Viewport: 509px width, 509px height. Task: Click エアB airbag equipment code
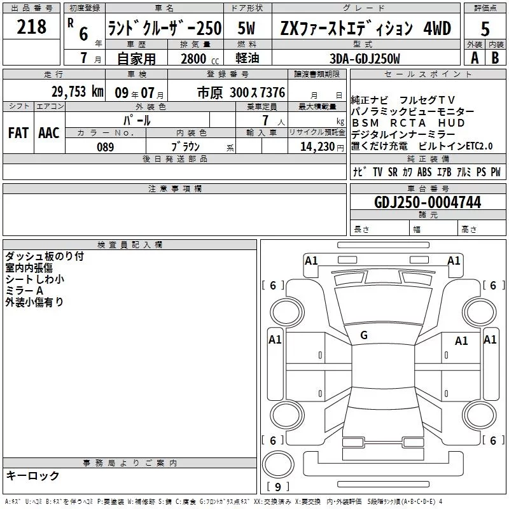pos(444,172)
